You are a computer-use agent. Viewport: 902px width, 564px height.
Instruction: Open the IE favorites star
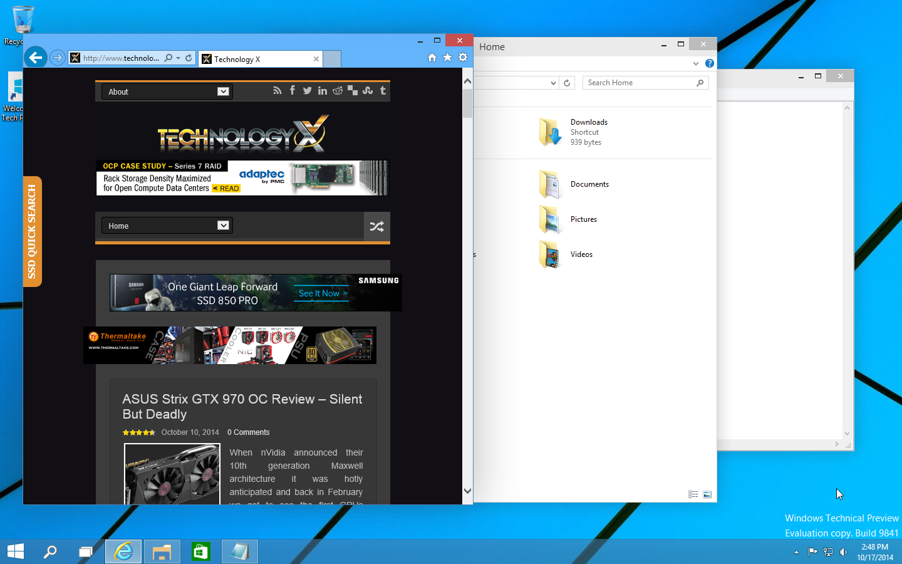(447, 58)
